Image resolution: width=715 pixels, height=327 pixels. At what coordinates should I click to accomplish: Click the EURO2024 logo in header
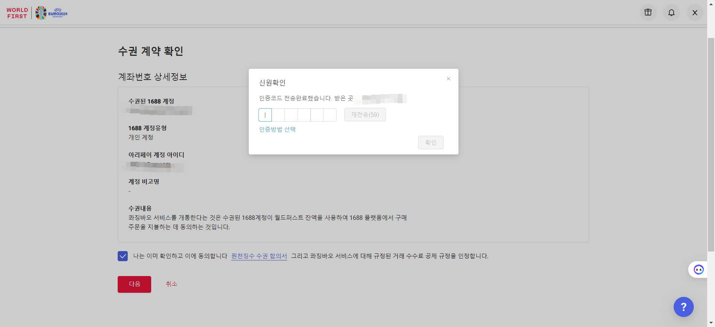click(x=52, y=13)
